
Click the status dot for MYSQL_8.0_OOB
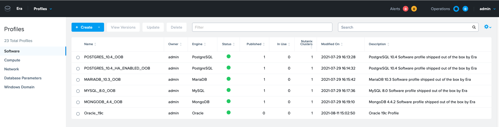[x=228, y=90]
